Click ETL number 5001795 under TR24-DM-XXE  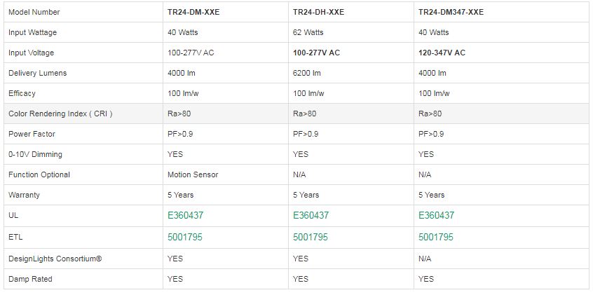(x=185, y=238)
